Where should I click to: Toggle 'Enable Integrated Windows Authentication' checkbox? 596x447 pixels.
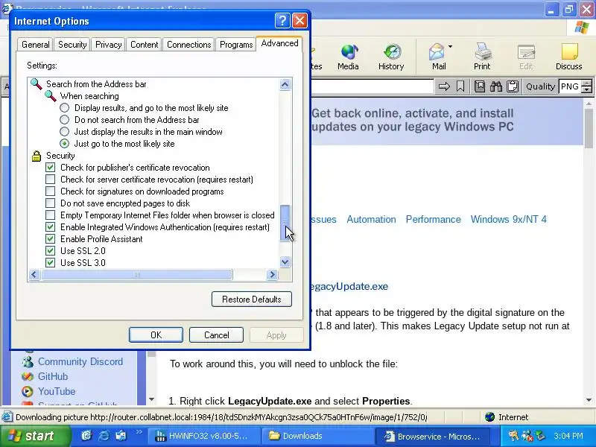pos(50,227)
